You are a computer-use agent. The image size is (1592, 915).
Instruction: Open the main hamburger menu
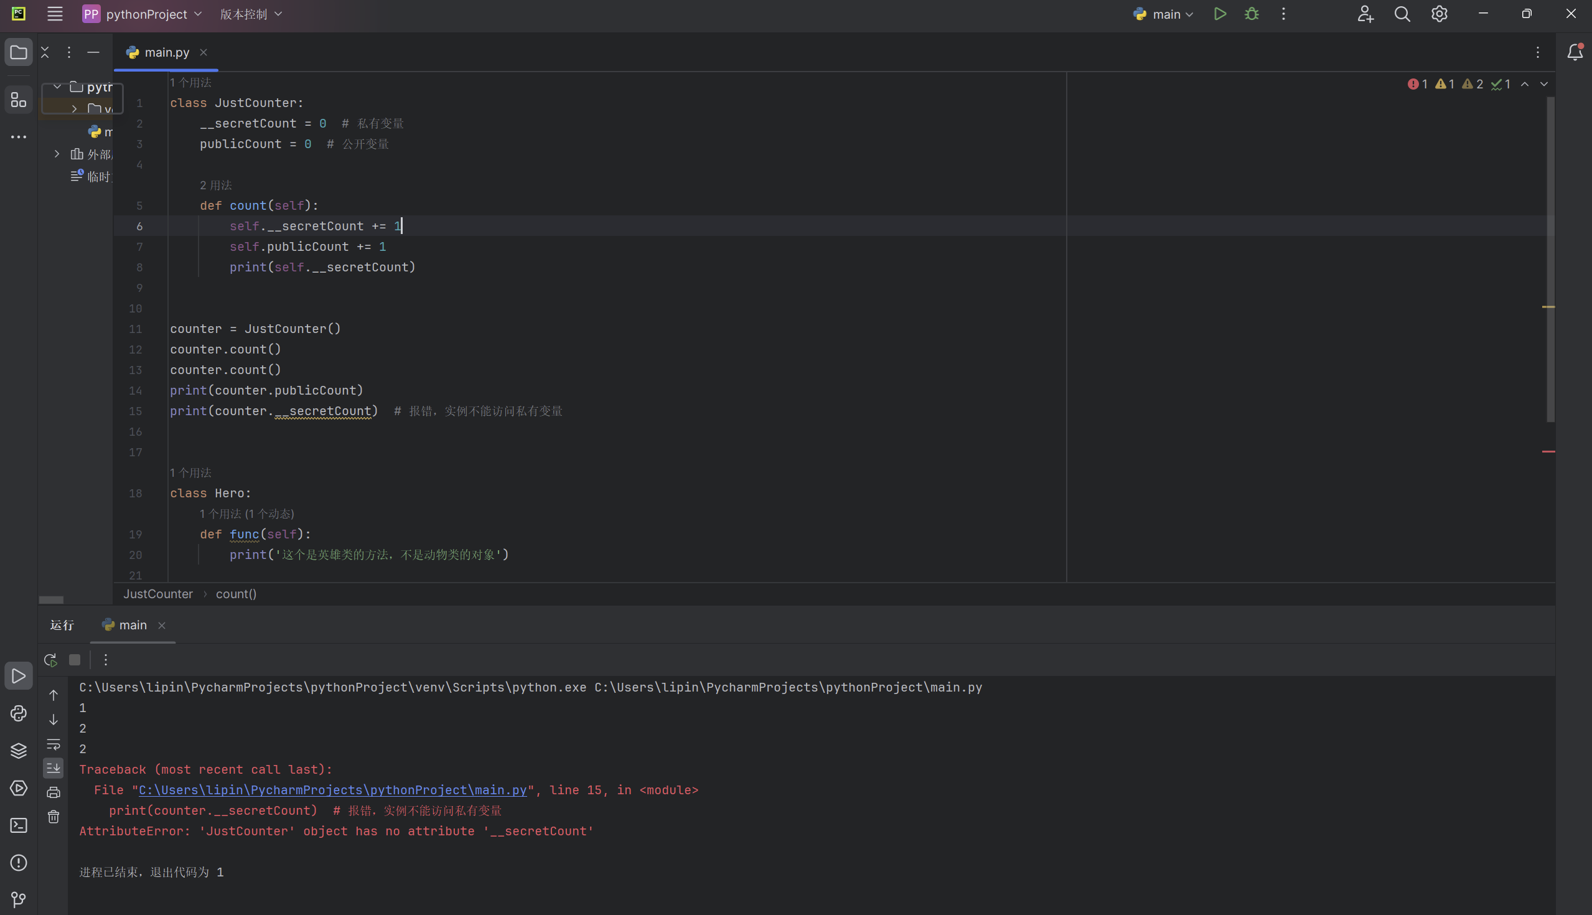55,14
